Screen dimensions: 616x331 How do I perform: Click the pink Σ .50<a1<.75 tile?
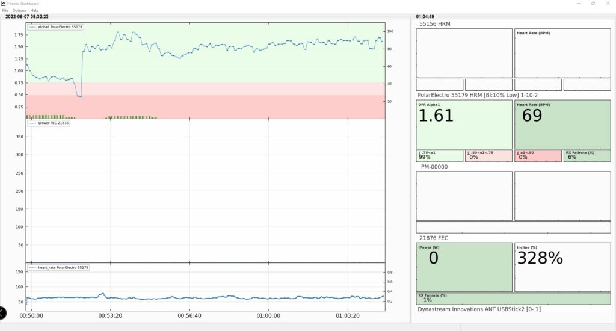(x=488, y=156)
